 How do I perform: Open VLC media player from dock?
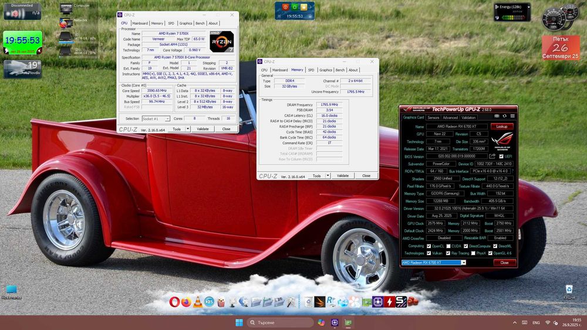click(x=198, y=302)
